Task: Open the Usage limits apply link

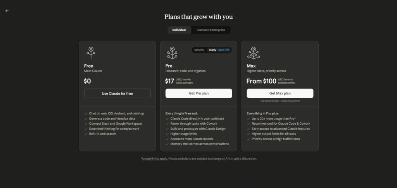Action: coord(155,158)
